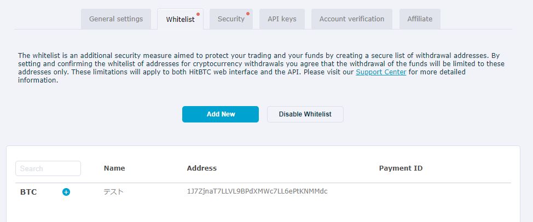Click the Payment ID column header
The image size is (533, 222).
(401, 168)
